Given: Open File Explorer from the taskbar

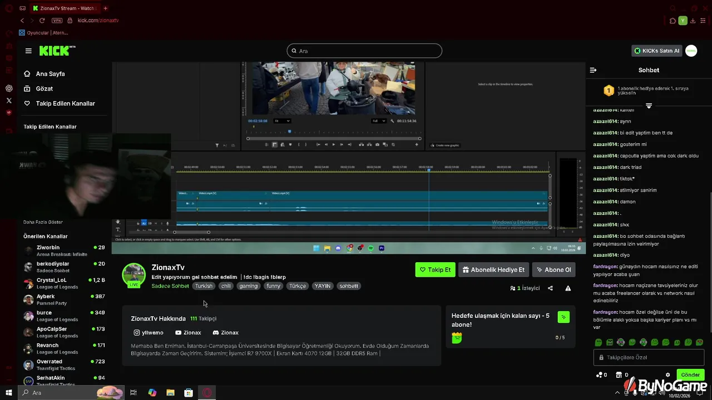Looking at the screenshot, I should click(x=170, y=393).
